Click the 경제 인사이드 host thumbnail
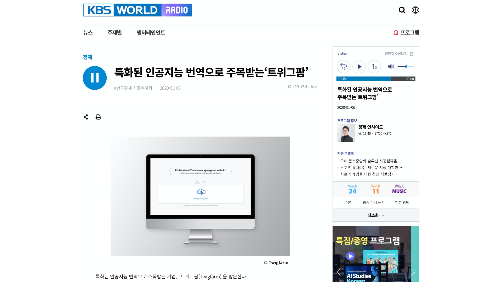502x282 pixels. (x=346, y=133)
